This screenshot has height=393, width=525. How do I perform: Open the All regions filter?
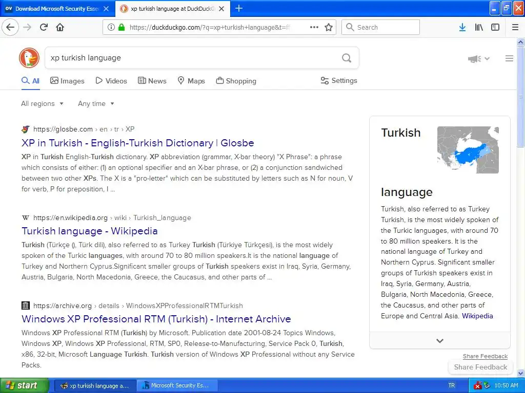42,103
